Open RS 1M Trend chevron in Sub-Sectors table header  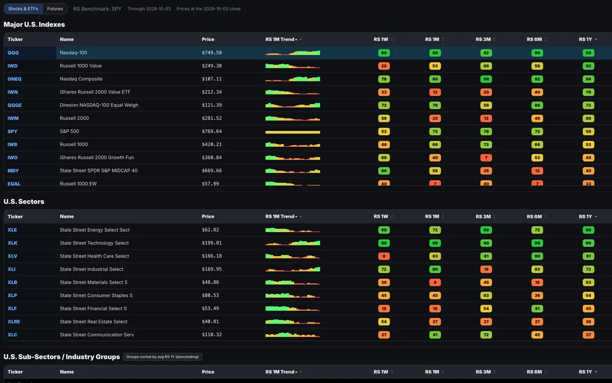(301, 372)
